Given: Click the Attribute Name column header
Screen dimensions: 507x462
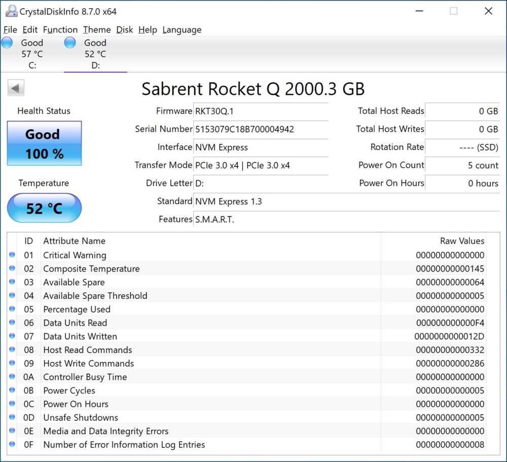Looking at the screenshot, I should pyautogui.click(x=211, y=241).
